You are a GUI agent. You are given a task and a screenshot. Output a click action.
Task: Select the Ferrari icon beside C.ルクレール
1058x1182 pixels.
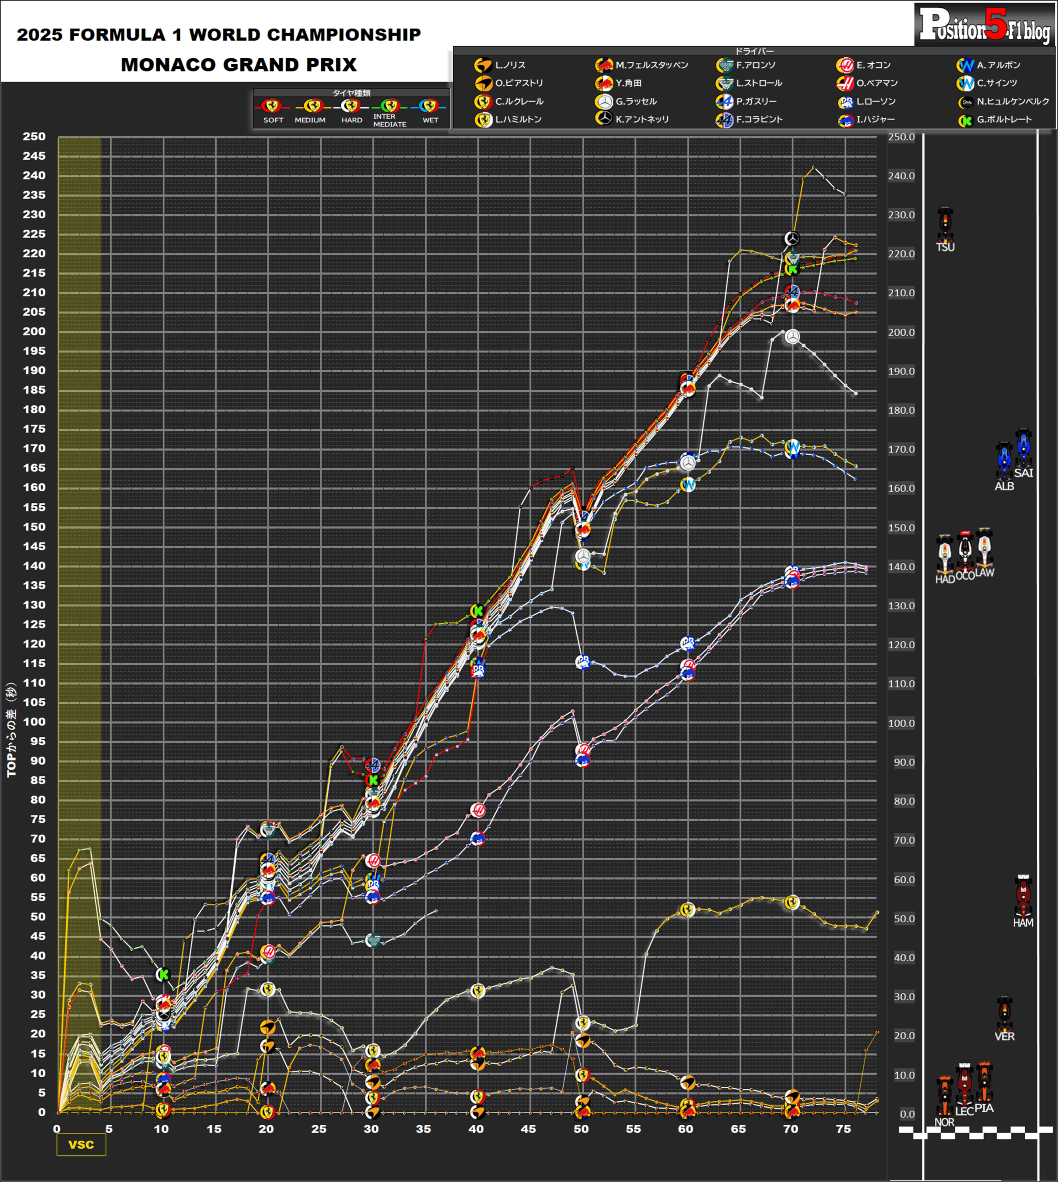(x=483, y=102)
